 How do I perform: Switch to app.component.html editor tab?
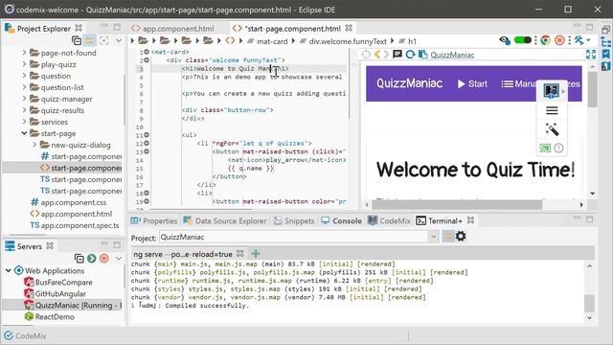pyautogui.click(x=172, y=29)
